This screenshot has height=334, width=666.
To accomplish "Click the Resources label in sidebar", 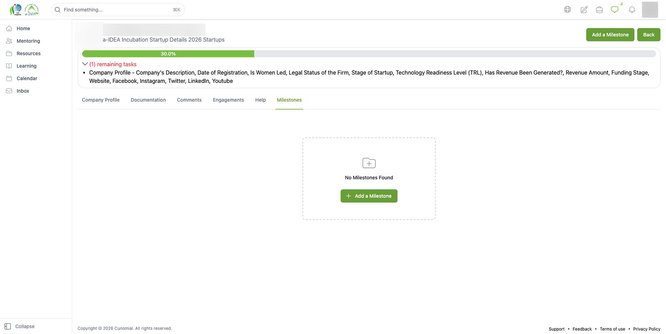I will (x=29, y=53).
